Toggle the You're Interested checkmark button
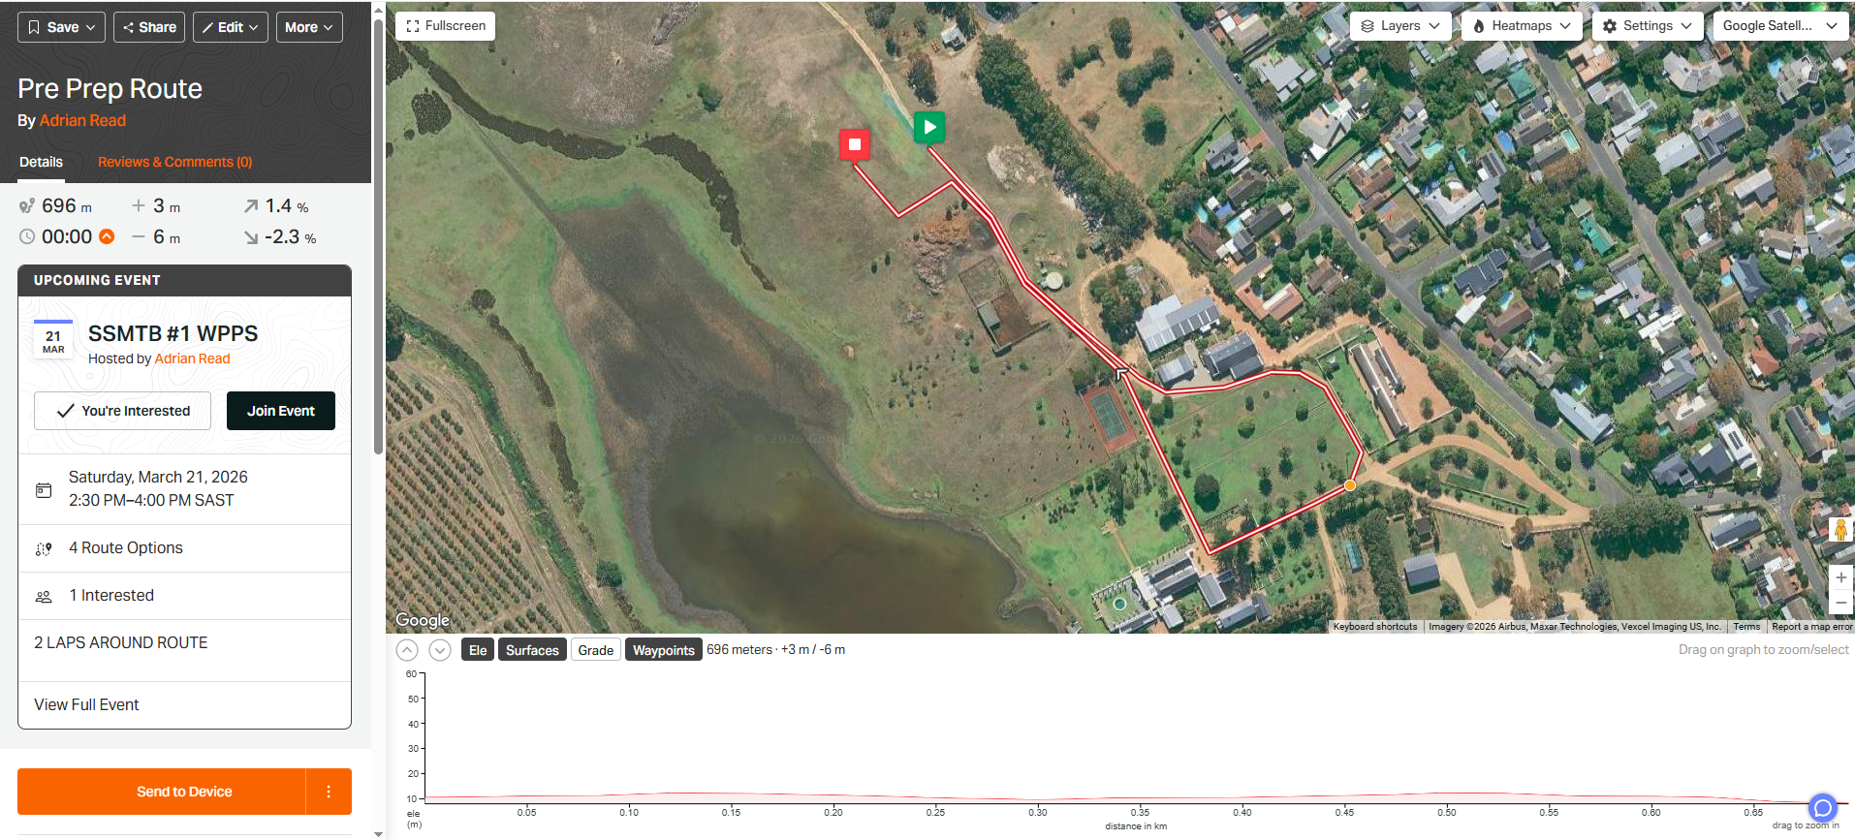Viewport: 1855px width, 840px height. (123, 411)
